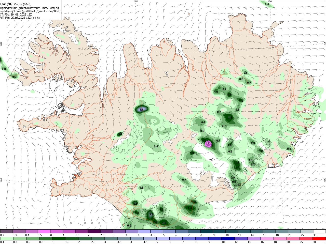326x244 pixels.
Task: Select the 2.8 rain value label
Action: pyautogui.click(x=120, y=134)
